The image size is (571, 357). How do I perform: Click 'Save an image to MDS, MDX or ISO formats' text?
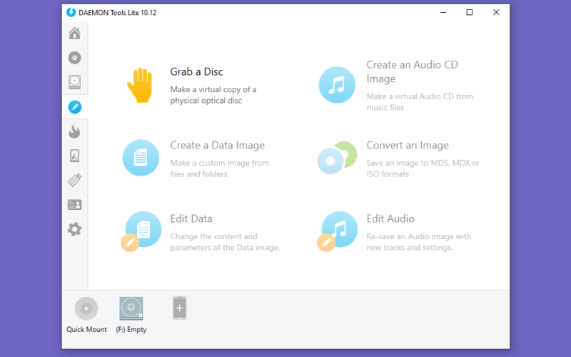(x=423, y=169)
